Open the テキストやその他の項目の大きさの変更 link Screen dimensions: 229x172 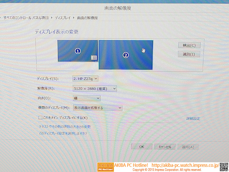[65, 127]
